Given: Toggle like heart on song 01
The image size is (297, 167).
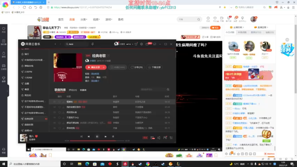Looking at the screenshot, I should coord(59,102).
